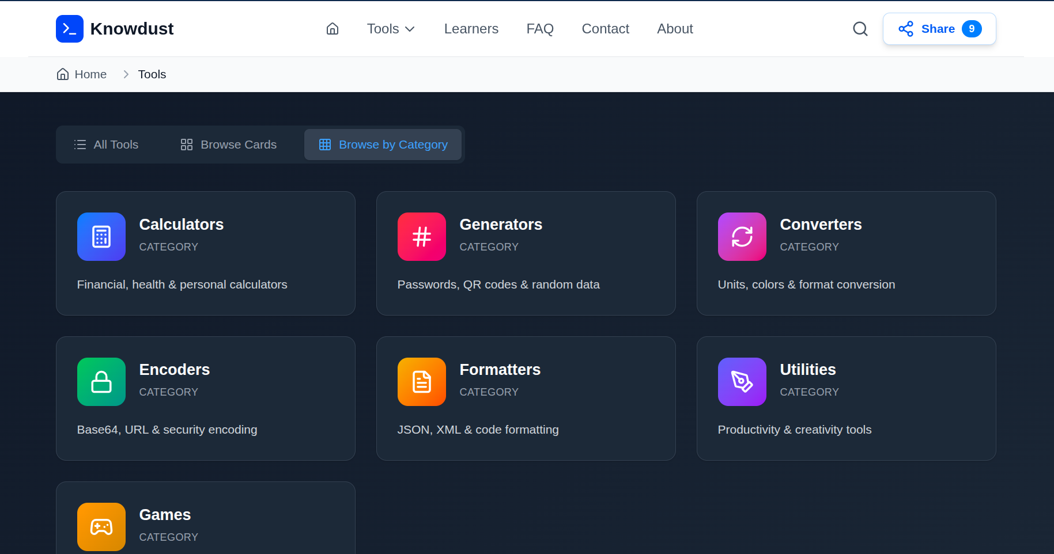Open the Generators category title
The height and width of the screenshot is (554, 1054).
(501, 225)
